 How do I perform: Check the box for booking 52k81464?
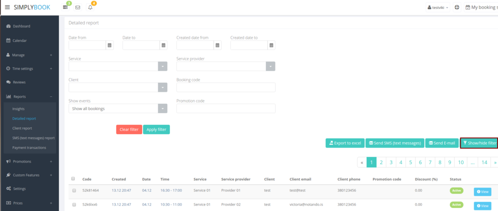tap(74, 191)
